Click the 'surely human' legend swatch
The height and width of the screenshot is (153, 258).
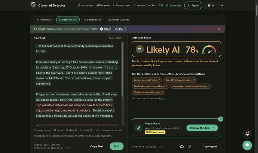35,130
